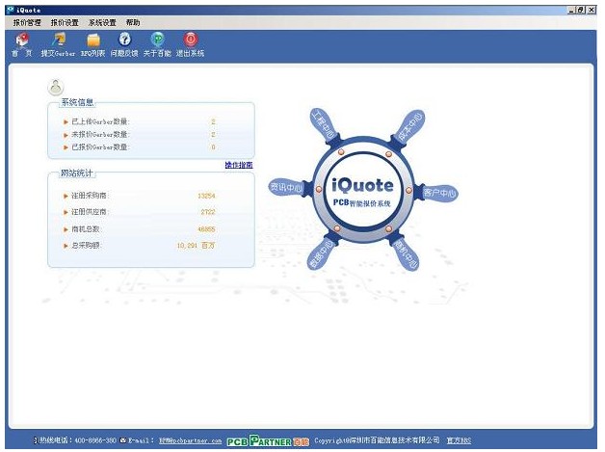The image size is (605, 452).
Task: Open 商机中心 wheel handle
Action: click(406, 254)
